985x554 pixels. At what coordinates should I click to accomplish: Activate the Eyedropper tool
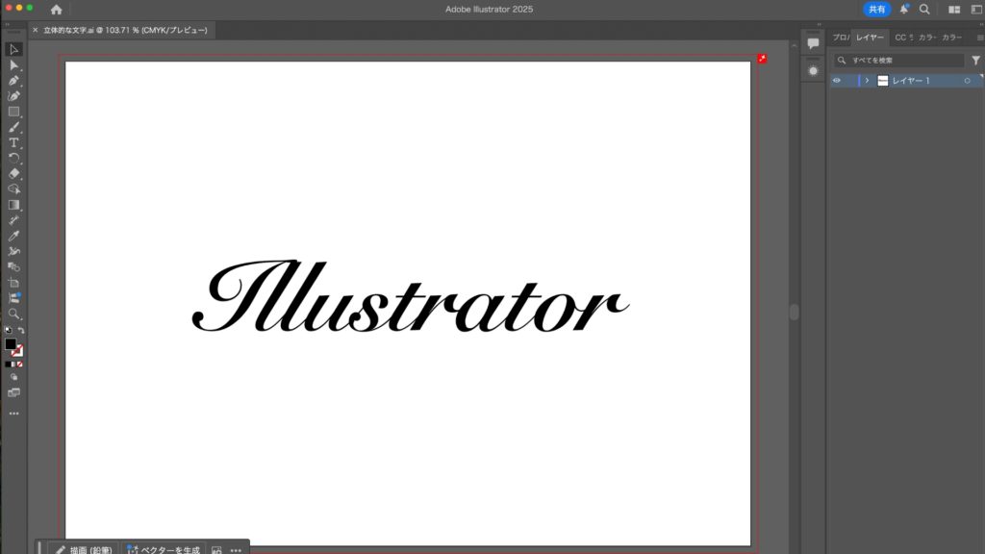pos(13,236)
